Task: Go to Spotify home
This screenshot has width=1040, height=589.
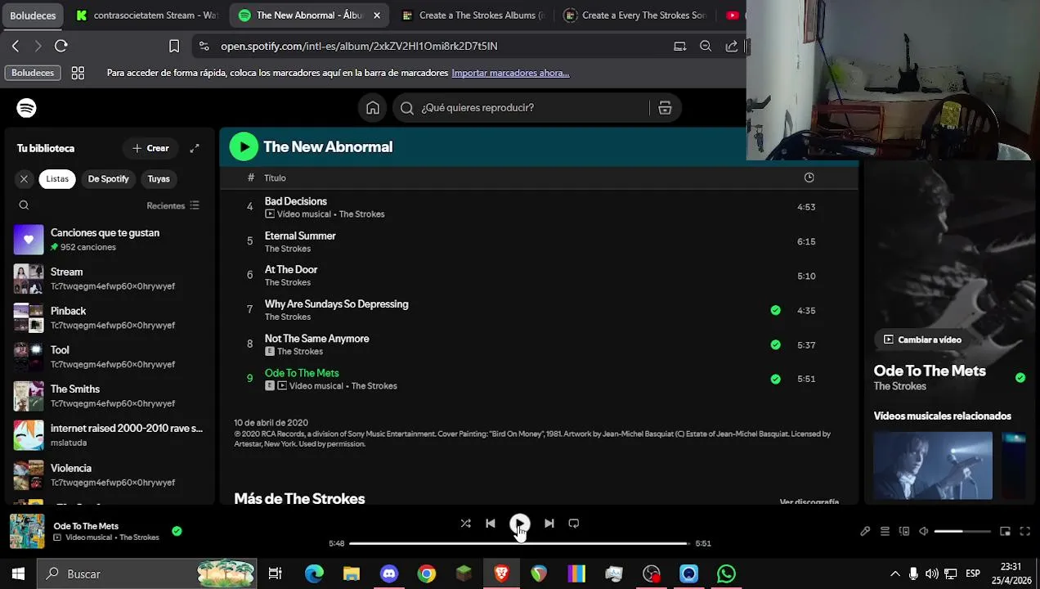Action: pos(373,108)
